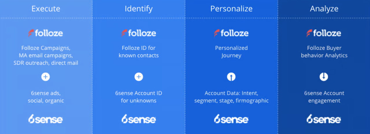
Task: Select the Folloze logo in Personalize column
Action: tap(231, 33)
